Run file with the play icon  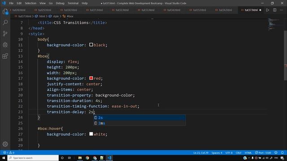tap(267, 10)
